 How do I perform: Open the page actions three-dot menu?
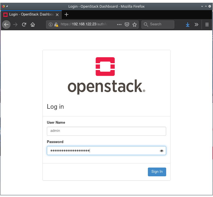point(119,25)
